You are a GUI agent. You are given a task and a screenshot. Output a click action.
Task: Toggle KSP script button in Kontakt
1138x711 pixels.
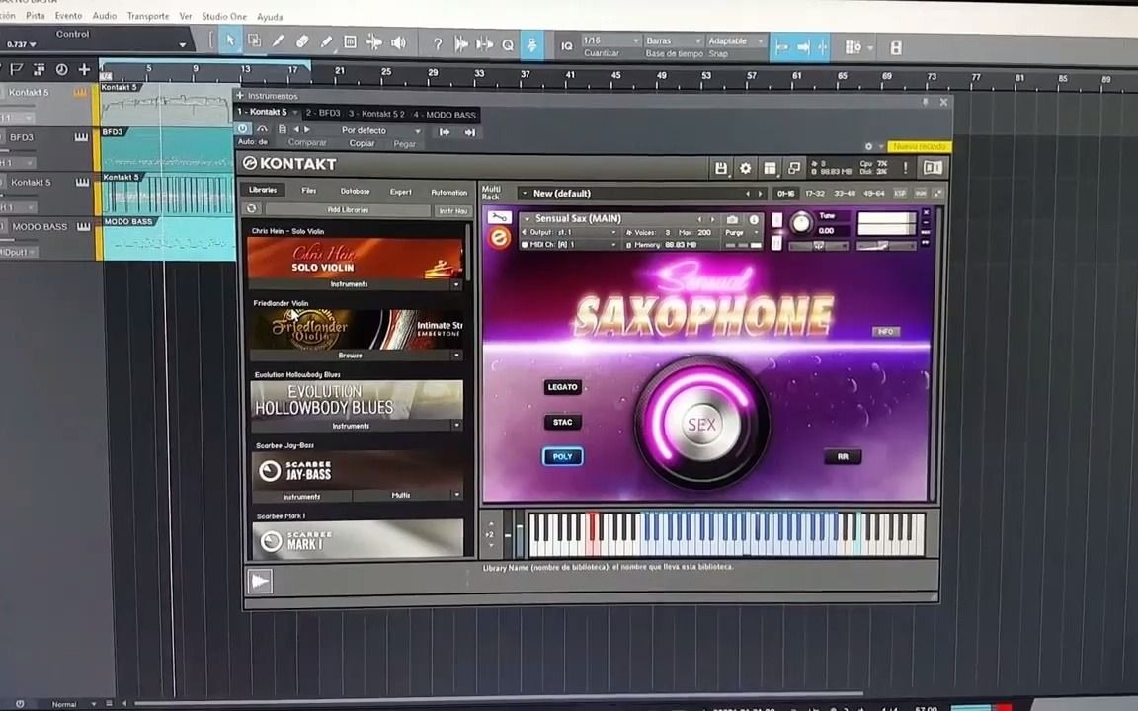point(900,193)
